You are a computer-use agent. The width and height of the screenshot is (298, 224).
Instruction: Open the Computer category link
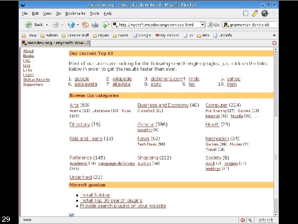coord(216,105)
